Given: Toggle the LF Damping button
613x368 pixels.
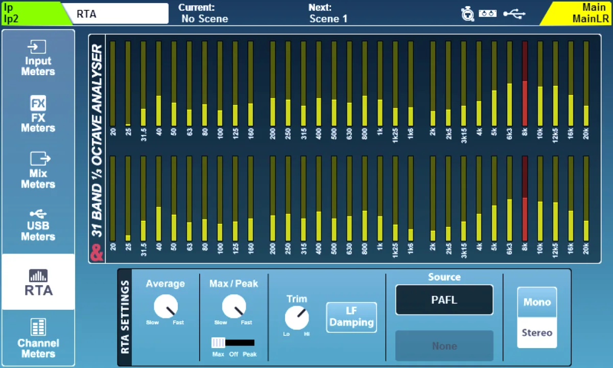Looking at the screenshot, I should pyautogui.click(x=351, y=317).
